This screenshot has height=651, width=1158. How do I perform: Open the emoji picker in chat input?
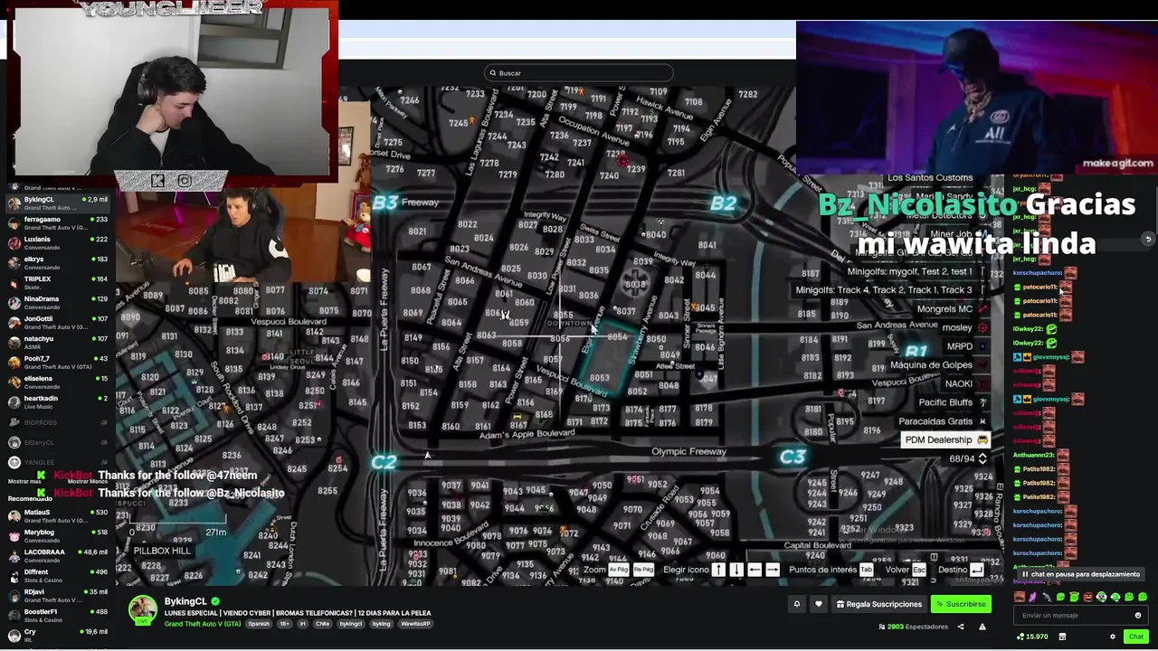pyautogui.click(x=1138, y=616)
